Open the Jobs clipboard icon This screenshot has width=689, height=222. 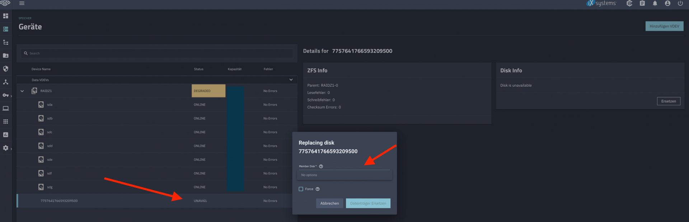[642, 3]
